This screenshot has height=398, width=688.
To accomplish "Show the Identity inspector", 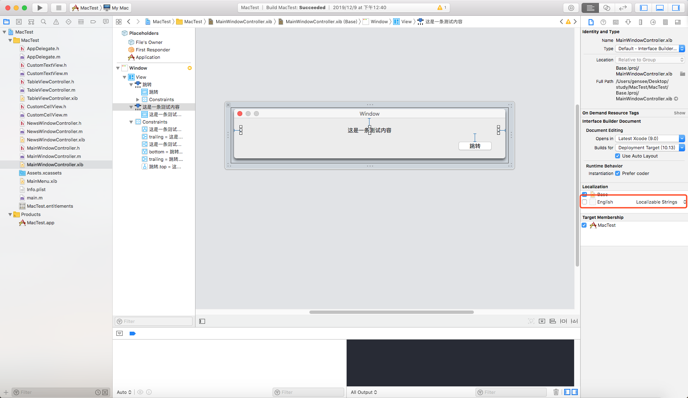I will click(616, 22).
